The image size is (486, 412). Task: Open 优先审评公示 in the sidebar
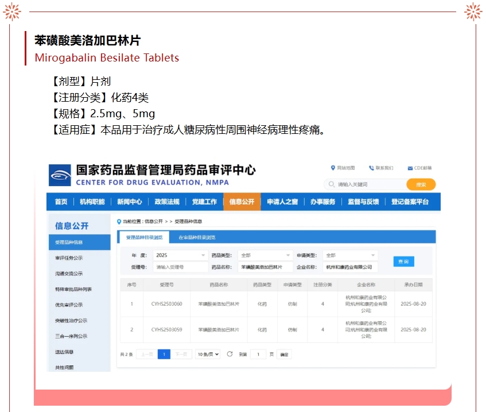[69, 305]
